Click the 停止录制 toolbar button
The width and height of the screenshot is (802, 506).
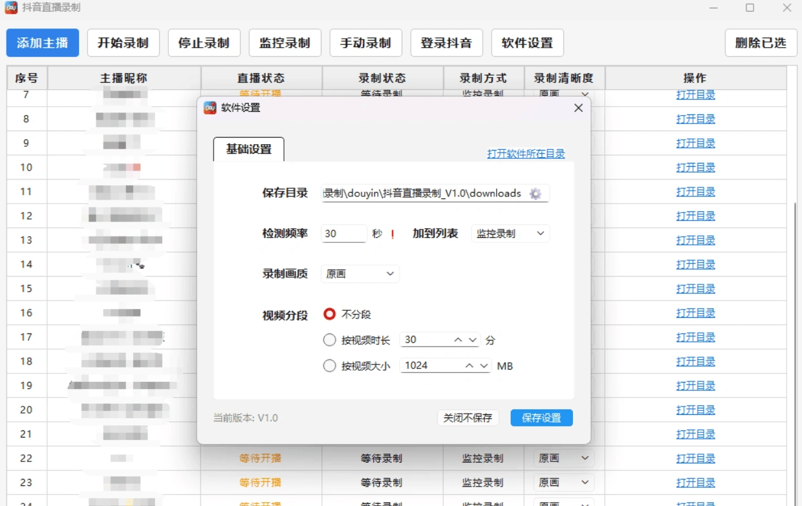tap(204, 43)
